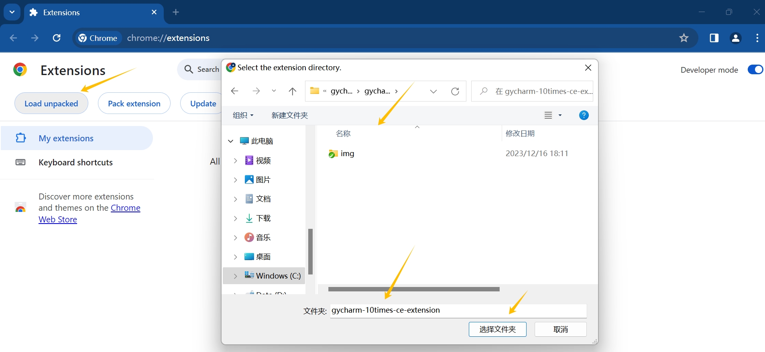
Task: Expand address path history dropdown
Action: coord(433,91)
